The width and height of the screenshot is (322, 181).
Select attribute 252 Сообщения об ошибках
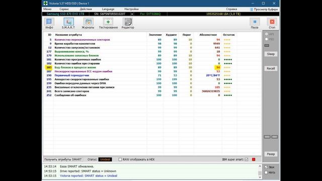(152, 95)
